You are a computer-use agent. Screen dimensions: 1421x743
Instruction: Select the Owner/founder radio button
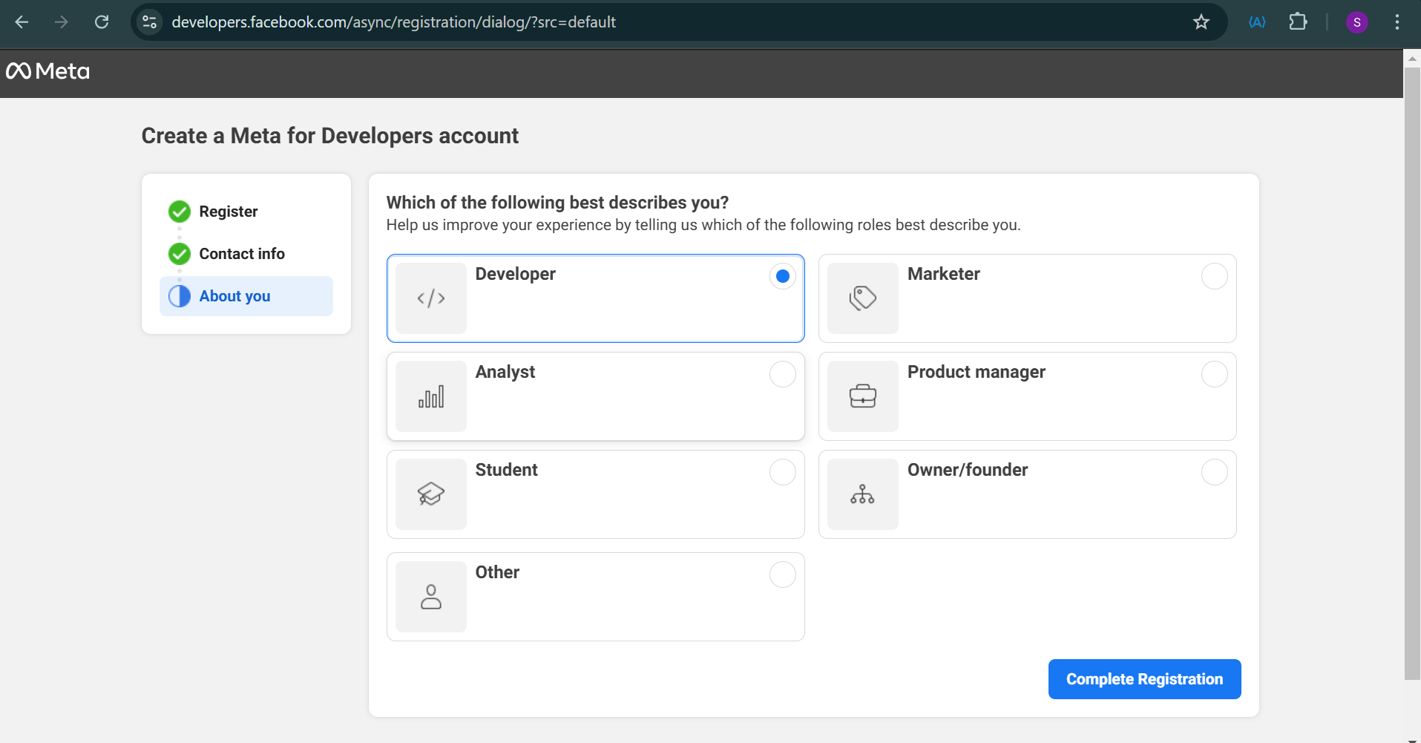1215,472
